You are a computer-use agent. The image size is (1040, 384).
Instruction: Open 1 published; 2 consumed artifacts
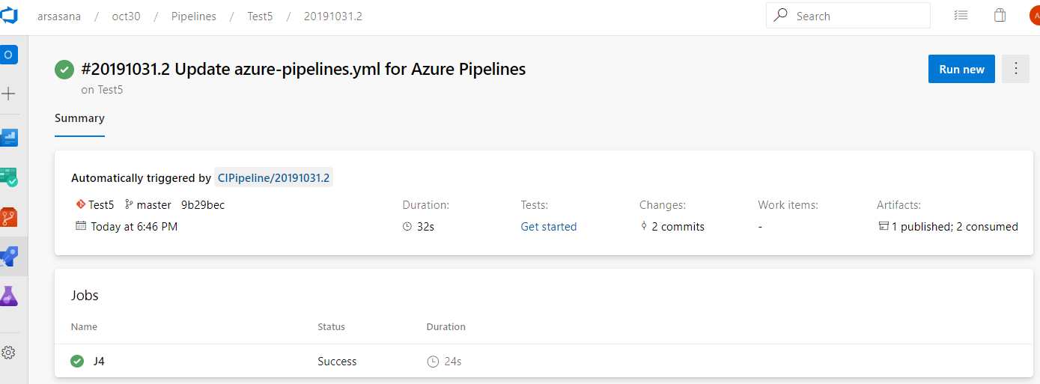(x=948, y=227)
